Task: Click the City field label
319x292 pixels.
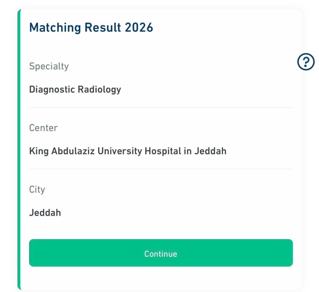Action: click(x=37, y=190)
